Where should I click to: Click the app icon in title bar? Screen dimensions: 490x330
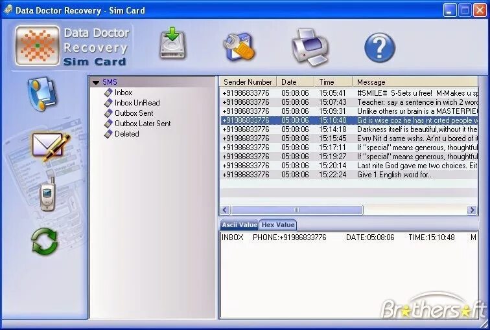[x=8, y=10]
